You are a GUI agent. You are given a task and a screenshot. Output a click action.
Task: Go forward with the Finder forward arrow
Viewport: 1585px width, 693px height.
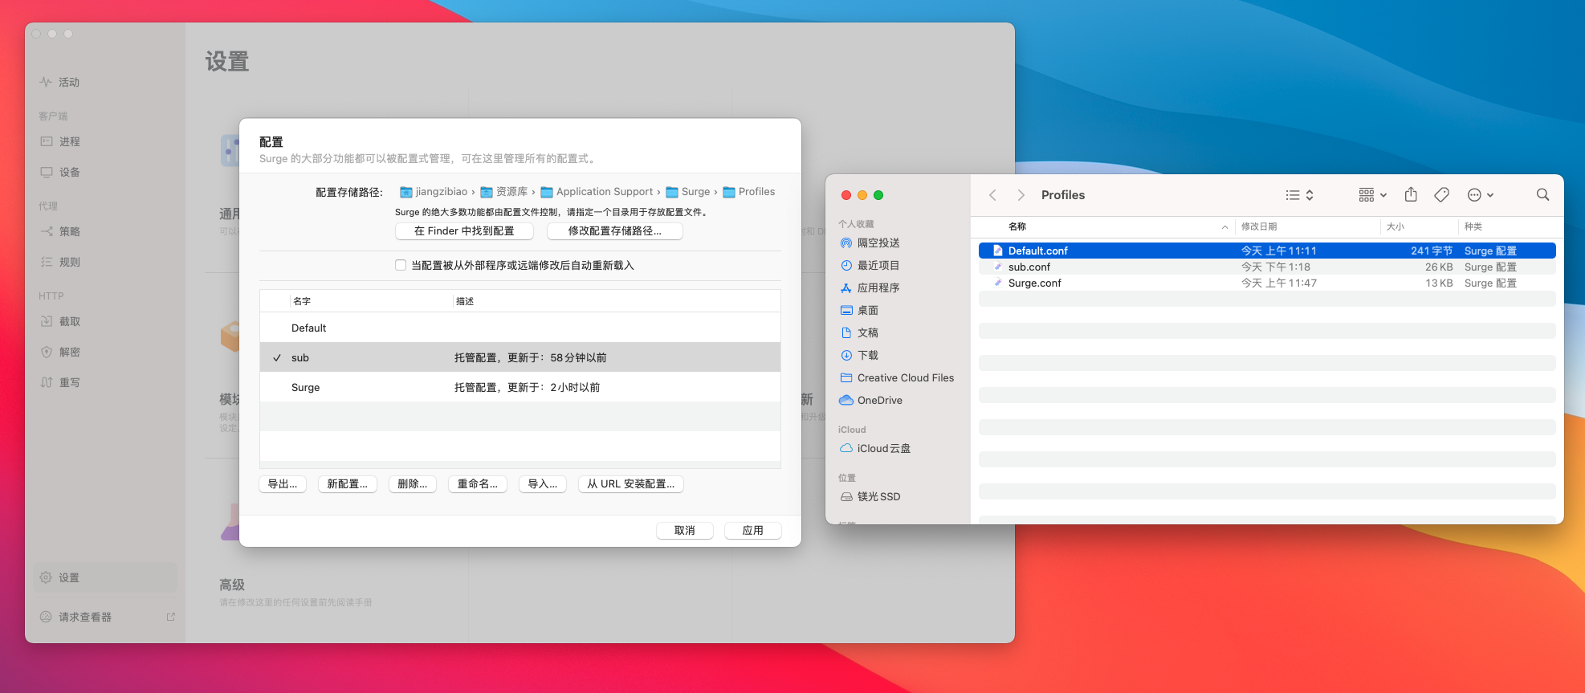coord(1021,195)
